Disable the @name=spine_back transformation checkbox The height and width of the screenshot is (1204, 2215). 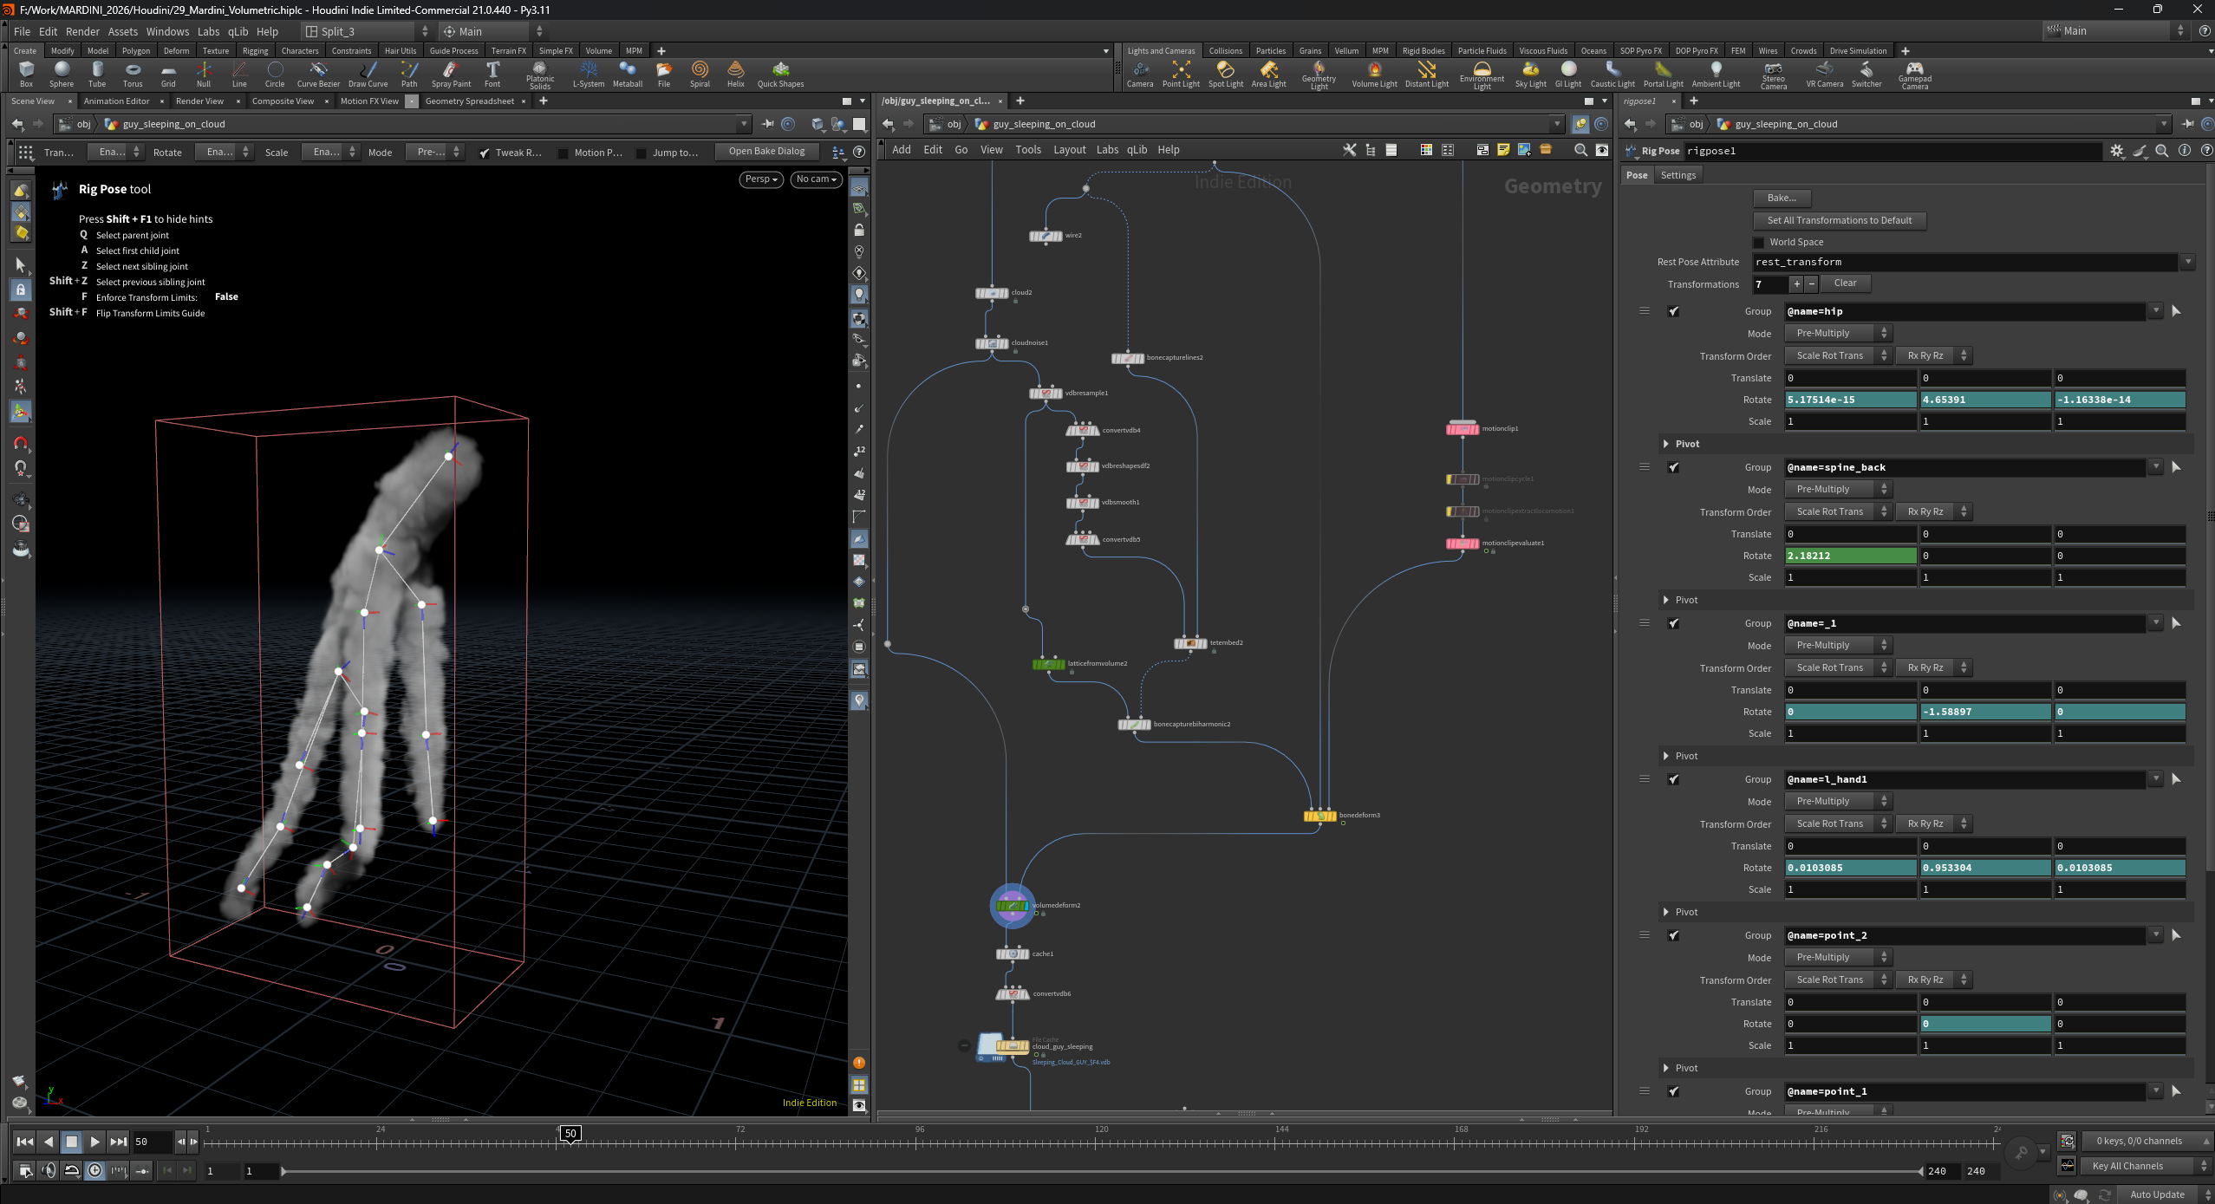(1673, 468)
